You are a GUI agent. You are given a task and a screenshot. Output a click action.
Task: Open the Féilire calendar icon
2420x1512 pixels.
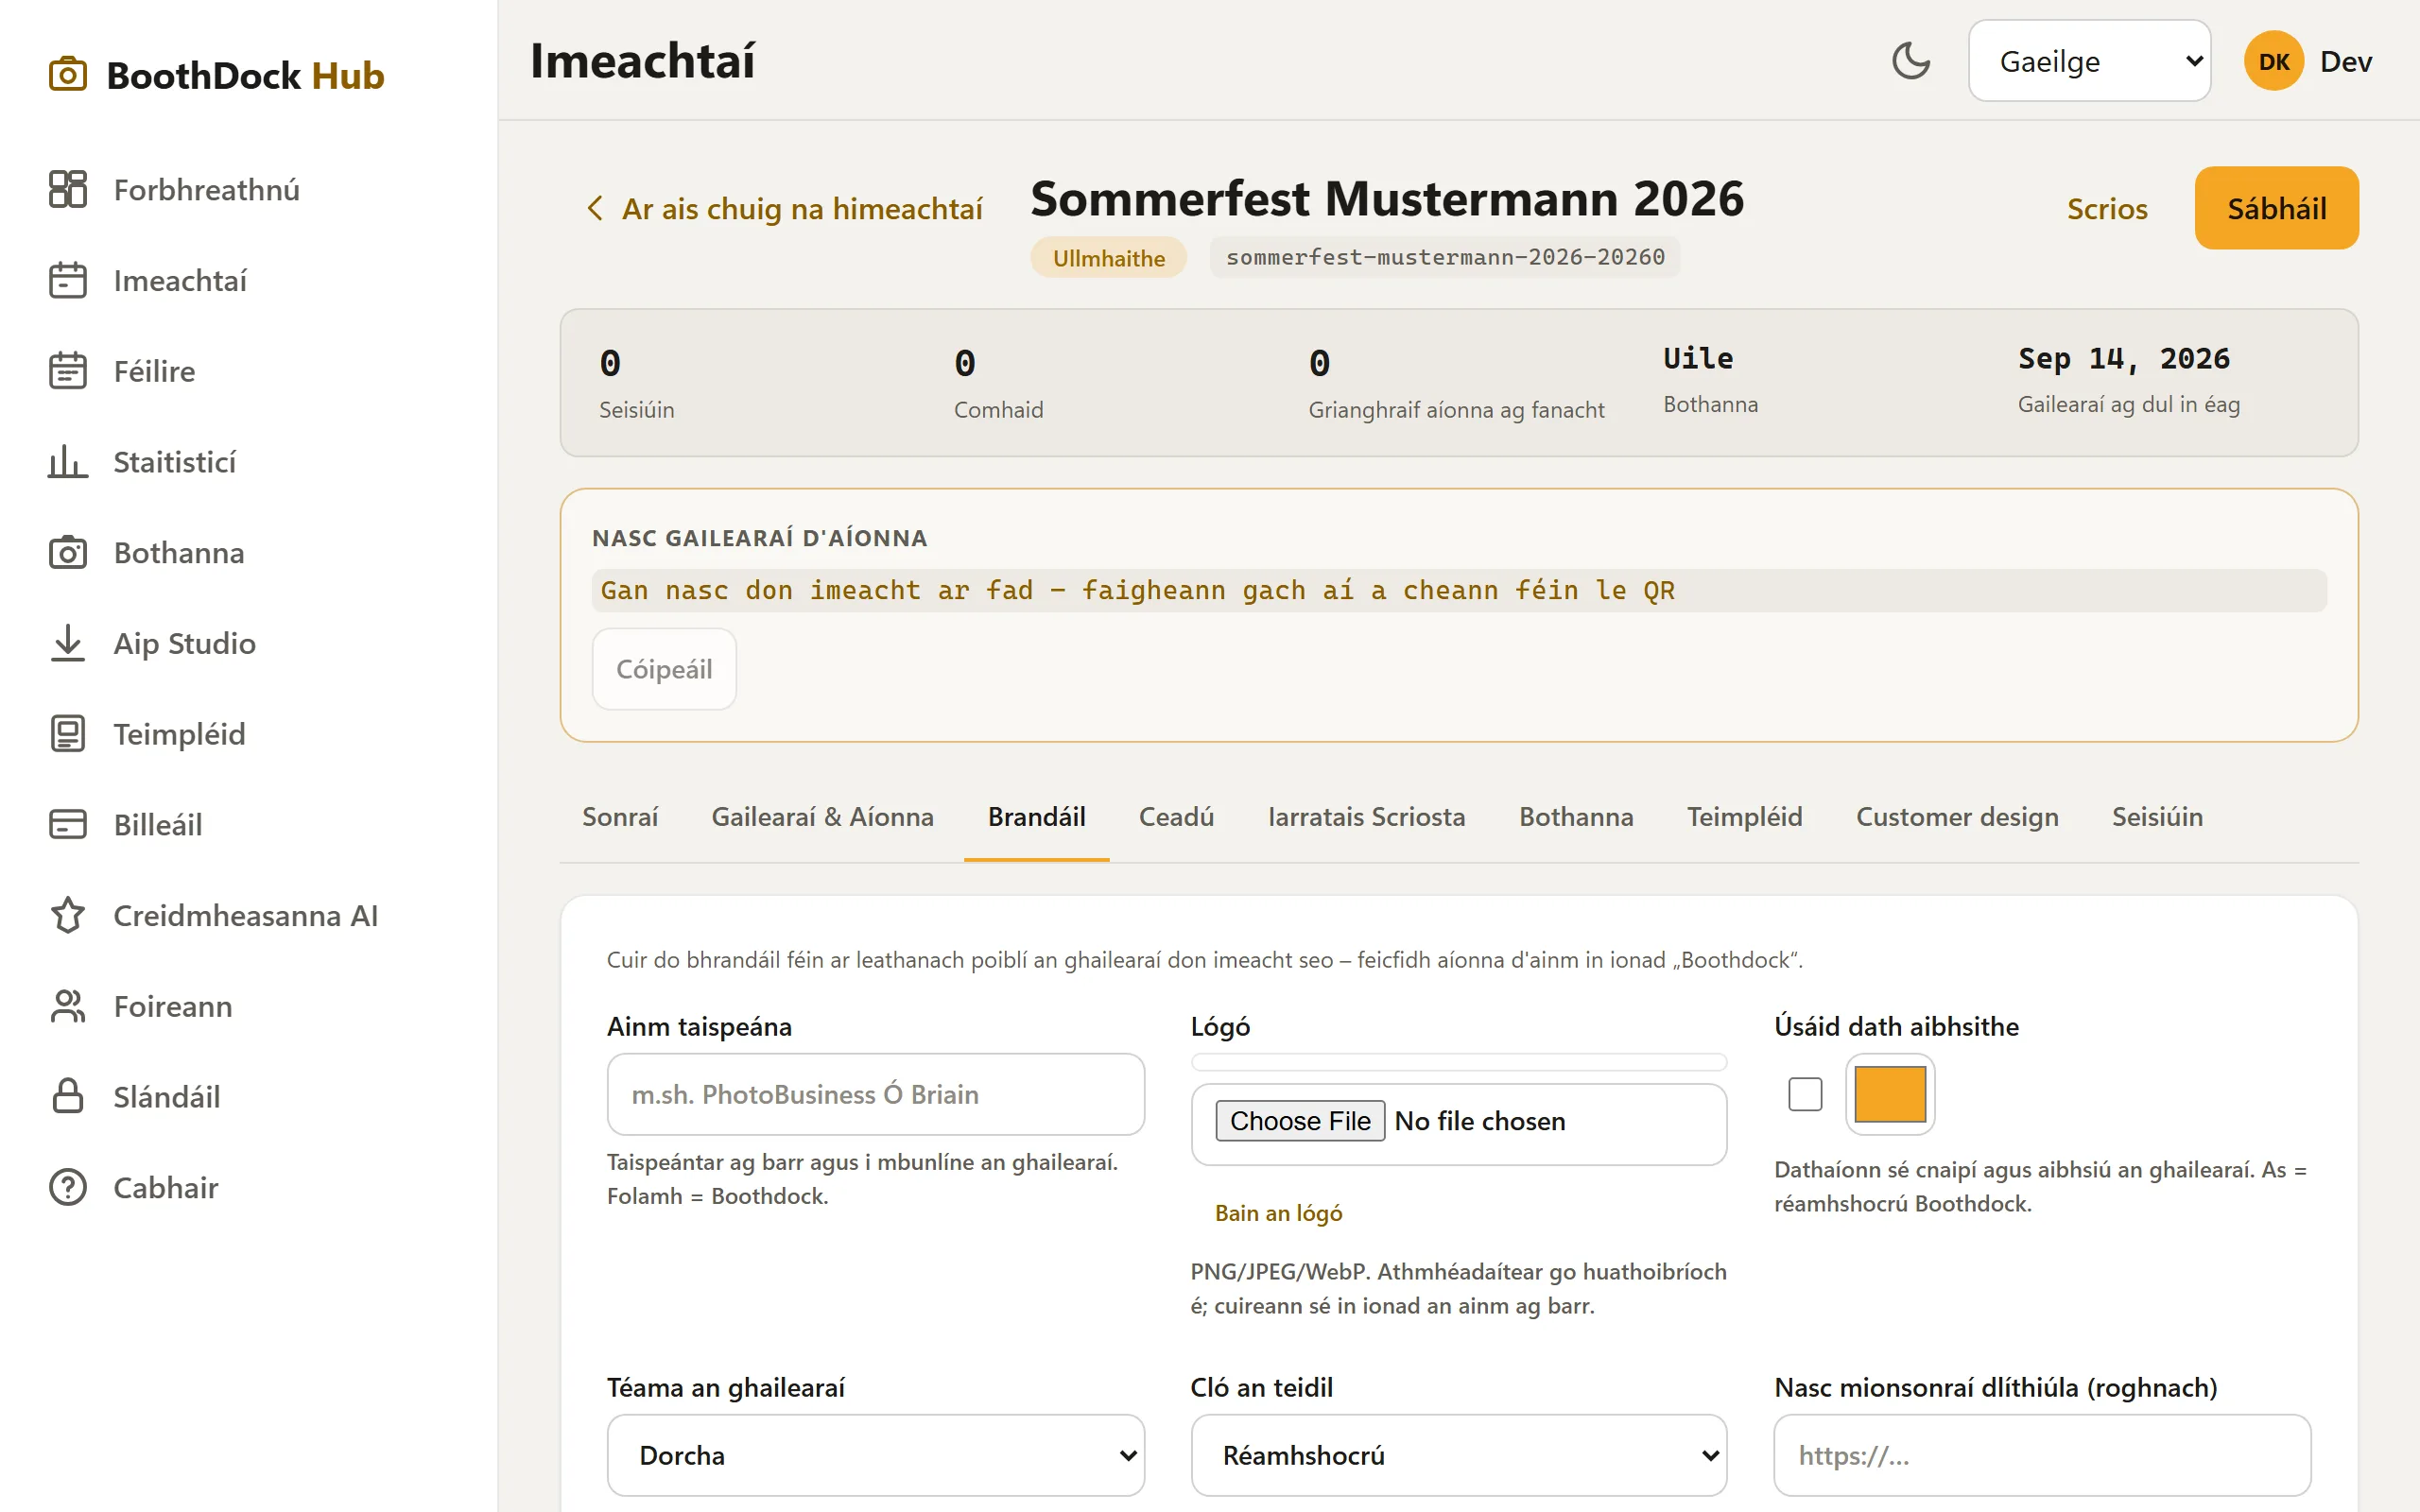68,371
